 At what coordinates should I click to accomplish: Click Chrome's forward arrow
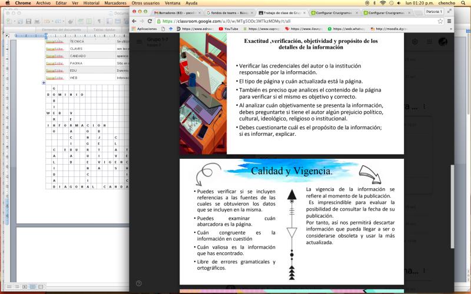[x=142, y=21]
